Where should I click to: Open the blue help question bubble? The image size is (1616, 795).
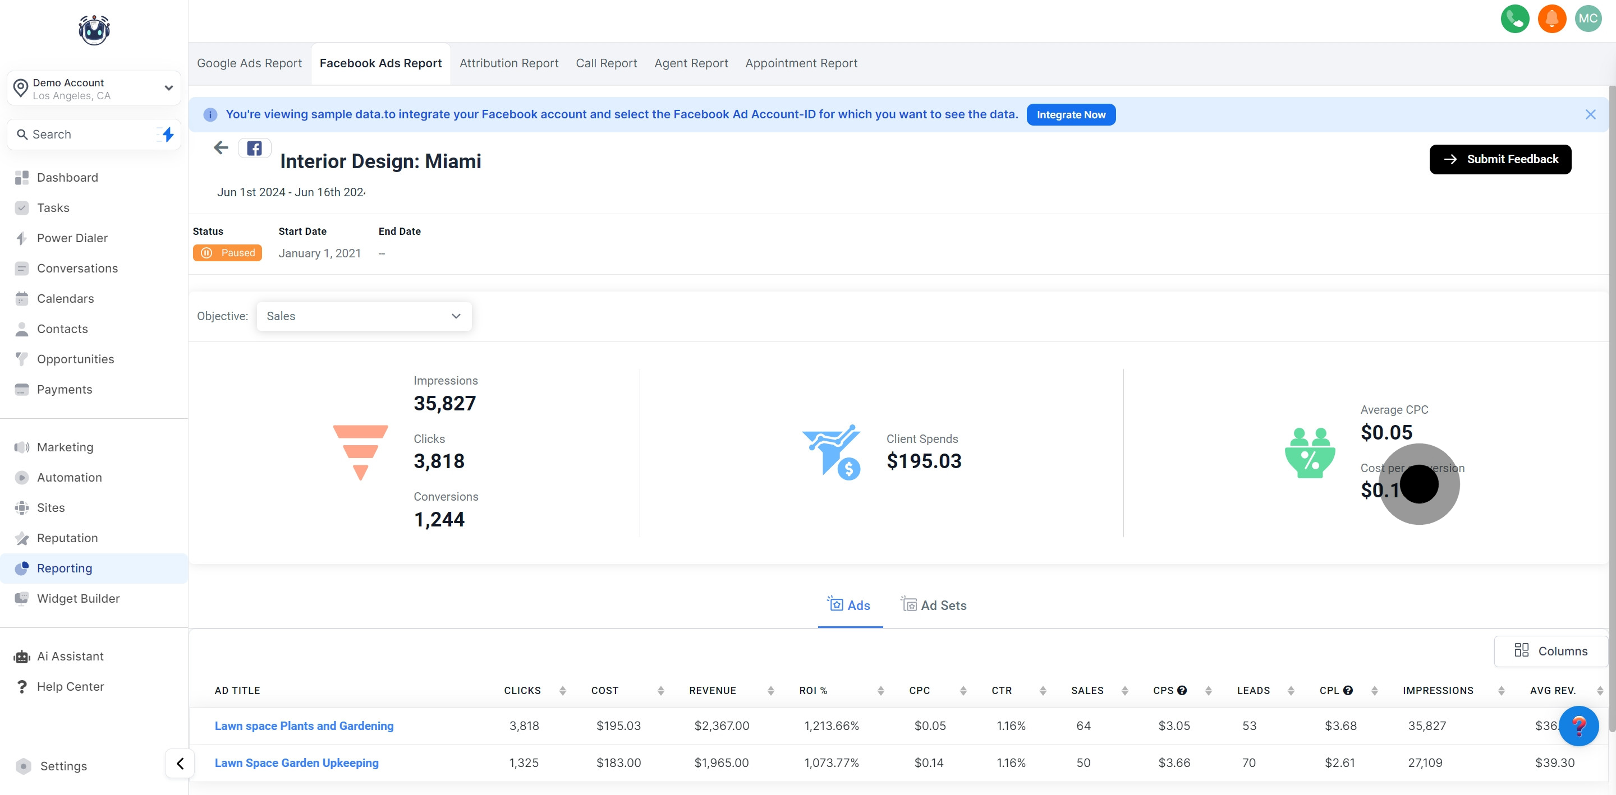[1578, 726]
